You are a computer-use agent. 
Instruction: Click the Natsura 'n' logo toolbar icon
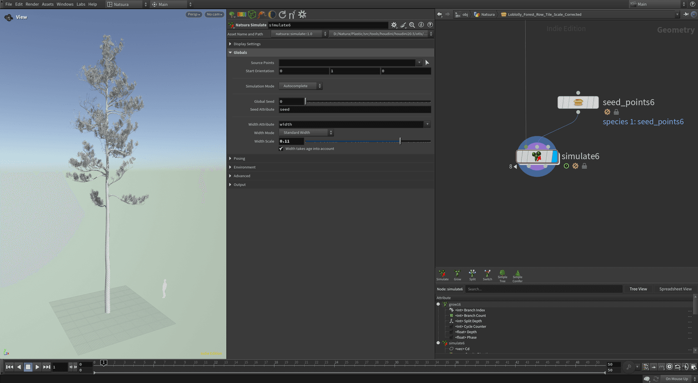tap(292, 15)
